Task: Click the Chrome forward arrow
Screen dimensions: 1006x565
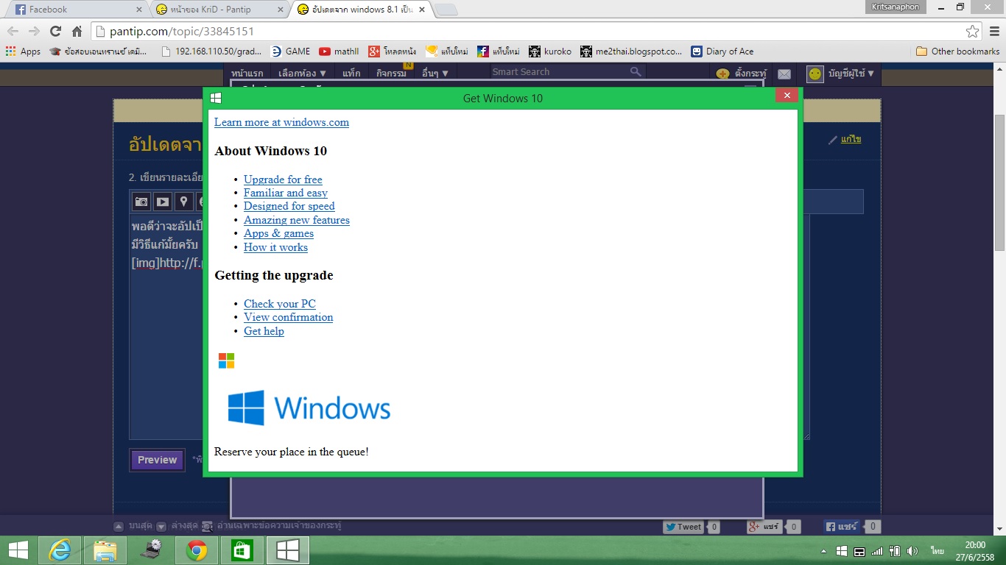Action: click(x=34, y=31)
